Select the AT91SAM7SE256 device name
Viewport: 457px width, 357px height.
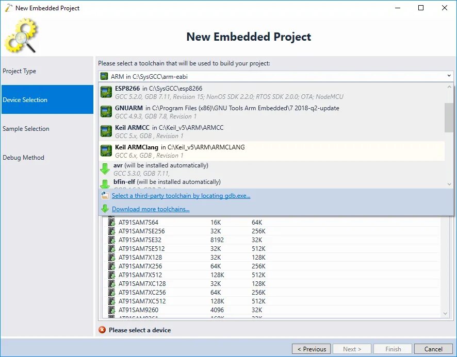[141, 231]
